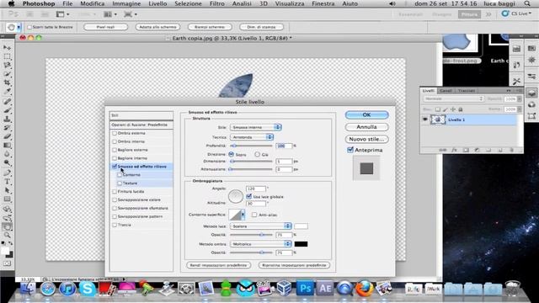Open the Selezione menu
Viewport: 539px width, 303px height.
(x=188, y=3)
